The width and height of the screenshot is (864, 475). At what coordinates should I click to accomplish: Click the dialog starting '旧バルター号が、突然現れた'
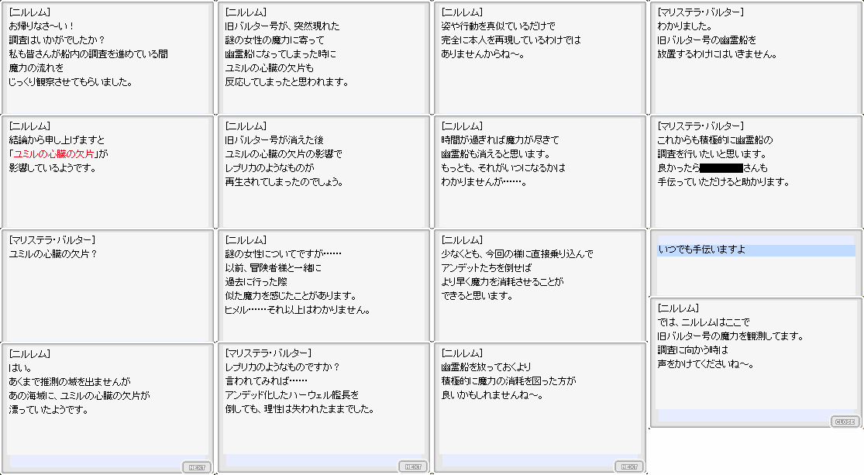click(x=324, y=58)
